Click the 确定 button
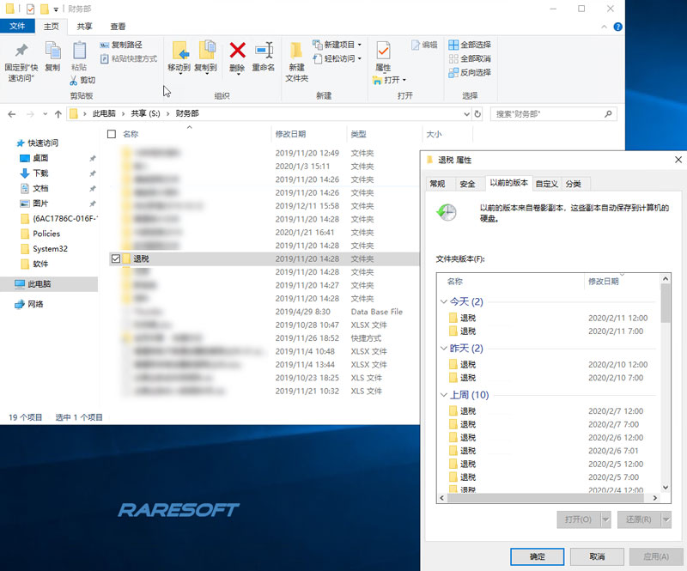Screen dimensions: 687x571 537,556
